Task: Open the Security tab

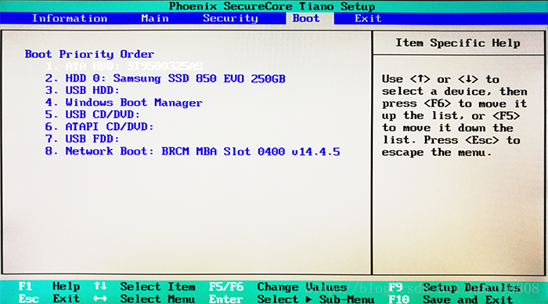Action: (x=230, y=18)
